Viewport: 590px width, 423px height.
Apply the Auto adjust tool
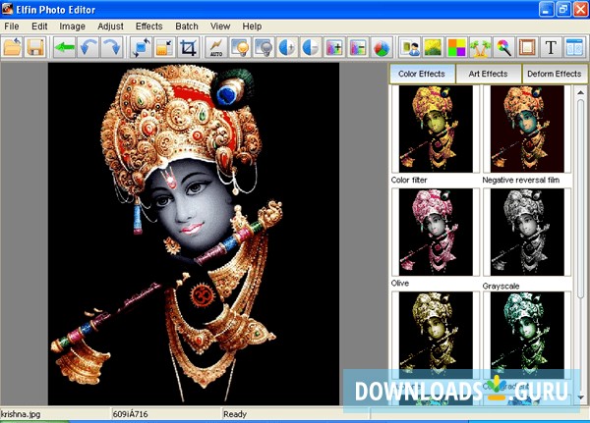[216, 47]
